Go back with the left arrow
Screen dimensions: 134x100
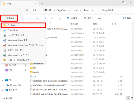(x=4, y=10)
